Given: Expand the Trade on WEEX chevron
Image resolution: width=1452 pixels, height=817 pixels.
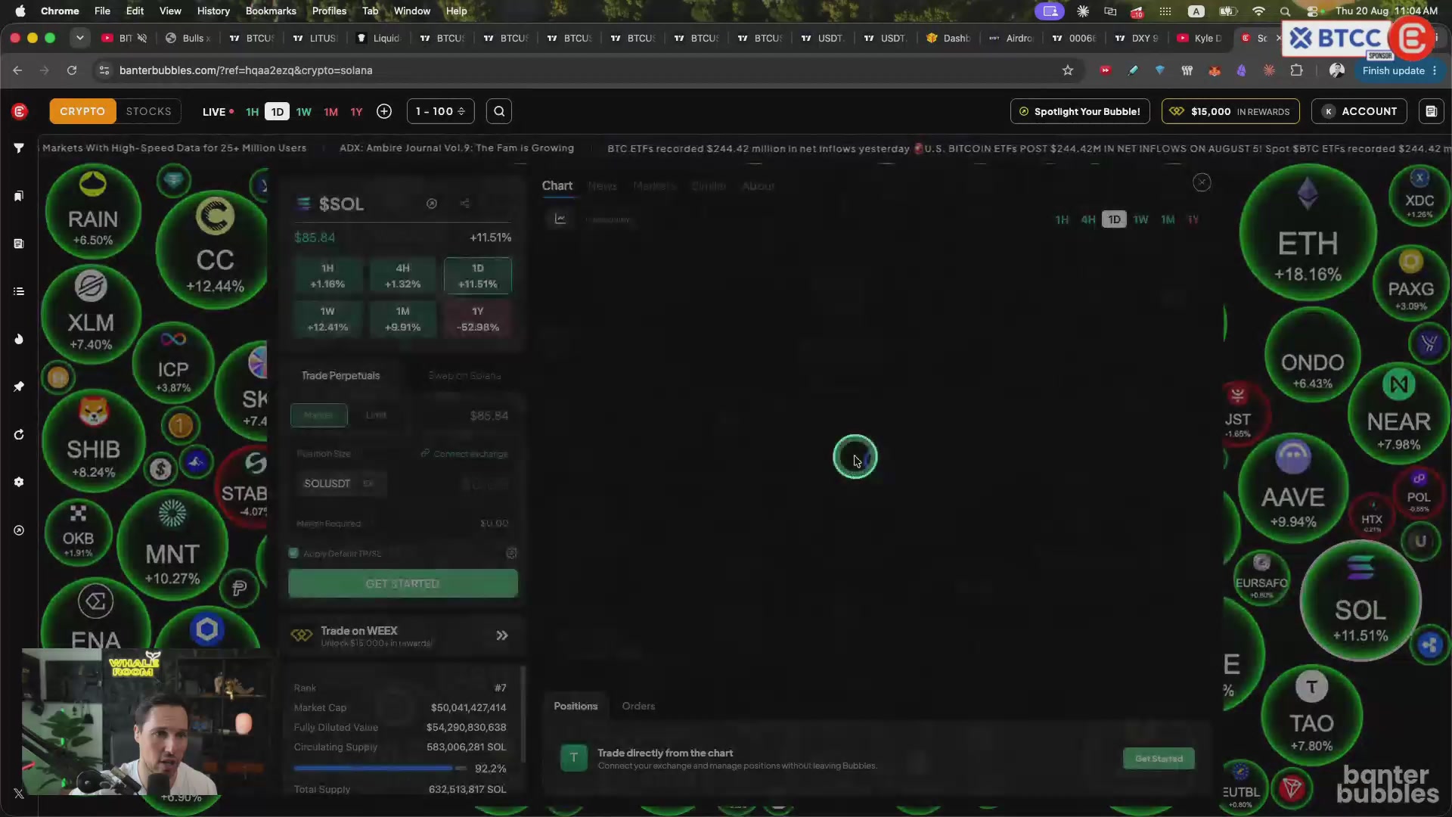Looking at the screenshot, I should click(502, 635).
